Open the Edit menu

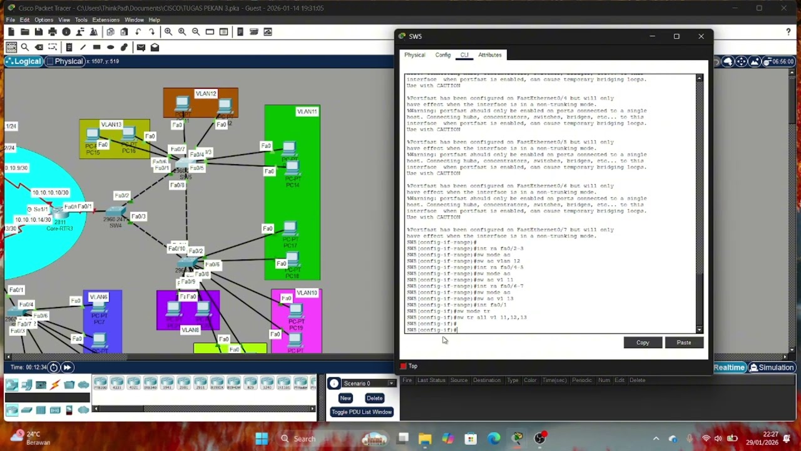pos(24,20)
